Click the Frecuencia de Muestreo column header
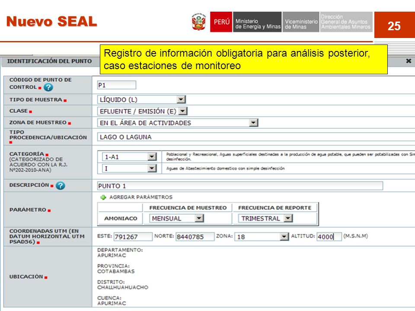Viewport: 415px width, 311px height. click(x=188, y=208)
